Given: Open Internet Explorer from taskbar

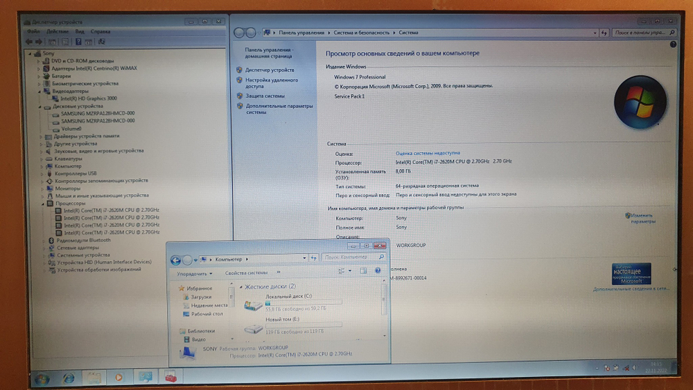Looking at the screenshot, I should pyautogui.click(x=68, y=378).
